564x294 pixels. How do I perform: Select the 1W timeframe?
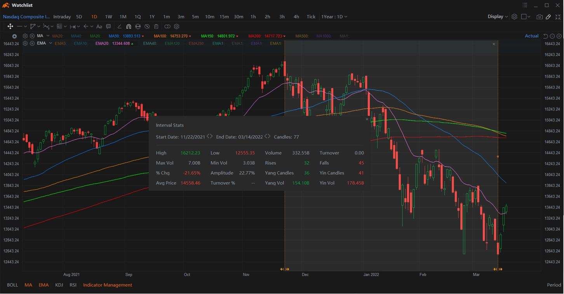[x=108, y=17]
